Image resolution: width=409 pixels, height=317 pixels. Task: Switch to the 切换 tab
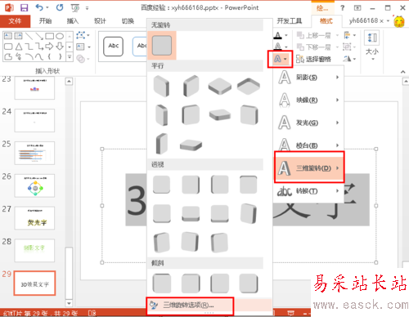coord(128,21)
